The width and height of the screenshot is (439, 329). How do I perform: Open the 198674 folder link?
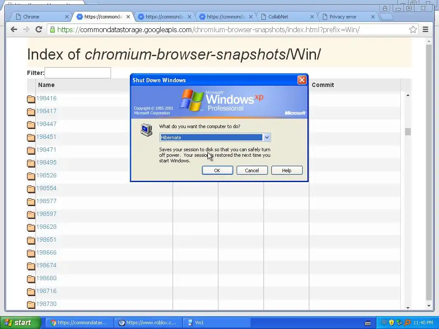point(46,266)
